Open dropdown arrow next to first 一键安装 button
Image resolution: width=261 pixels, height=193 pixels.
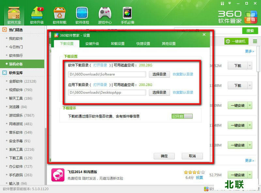250,105
